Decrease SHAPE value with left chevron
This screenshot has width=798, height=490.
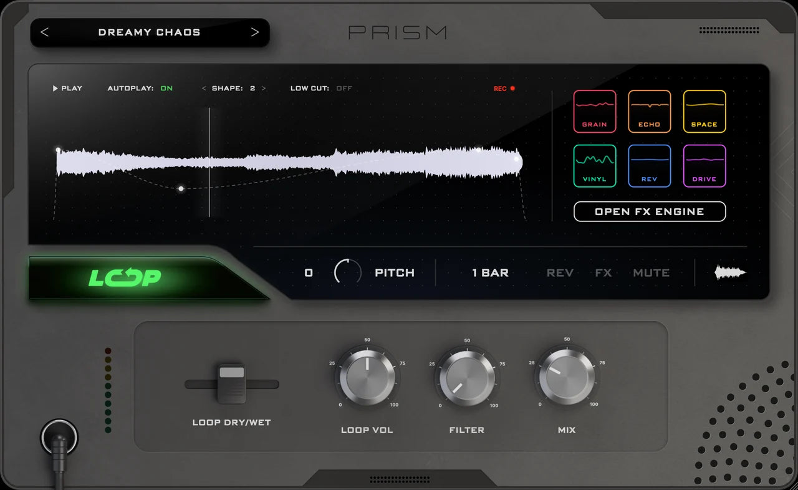tap(204, 89)
